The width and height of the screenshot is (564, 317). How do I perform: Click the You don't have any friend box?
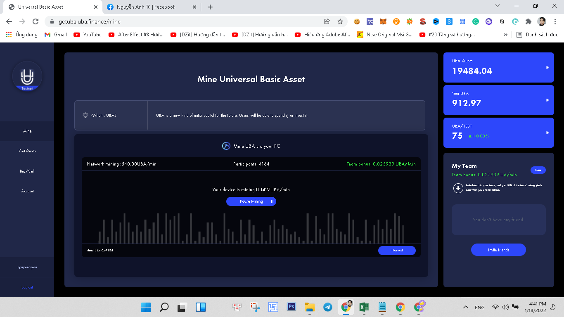coord(498,220)
